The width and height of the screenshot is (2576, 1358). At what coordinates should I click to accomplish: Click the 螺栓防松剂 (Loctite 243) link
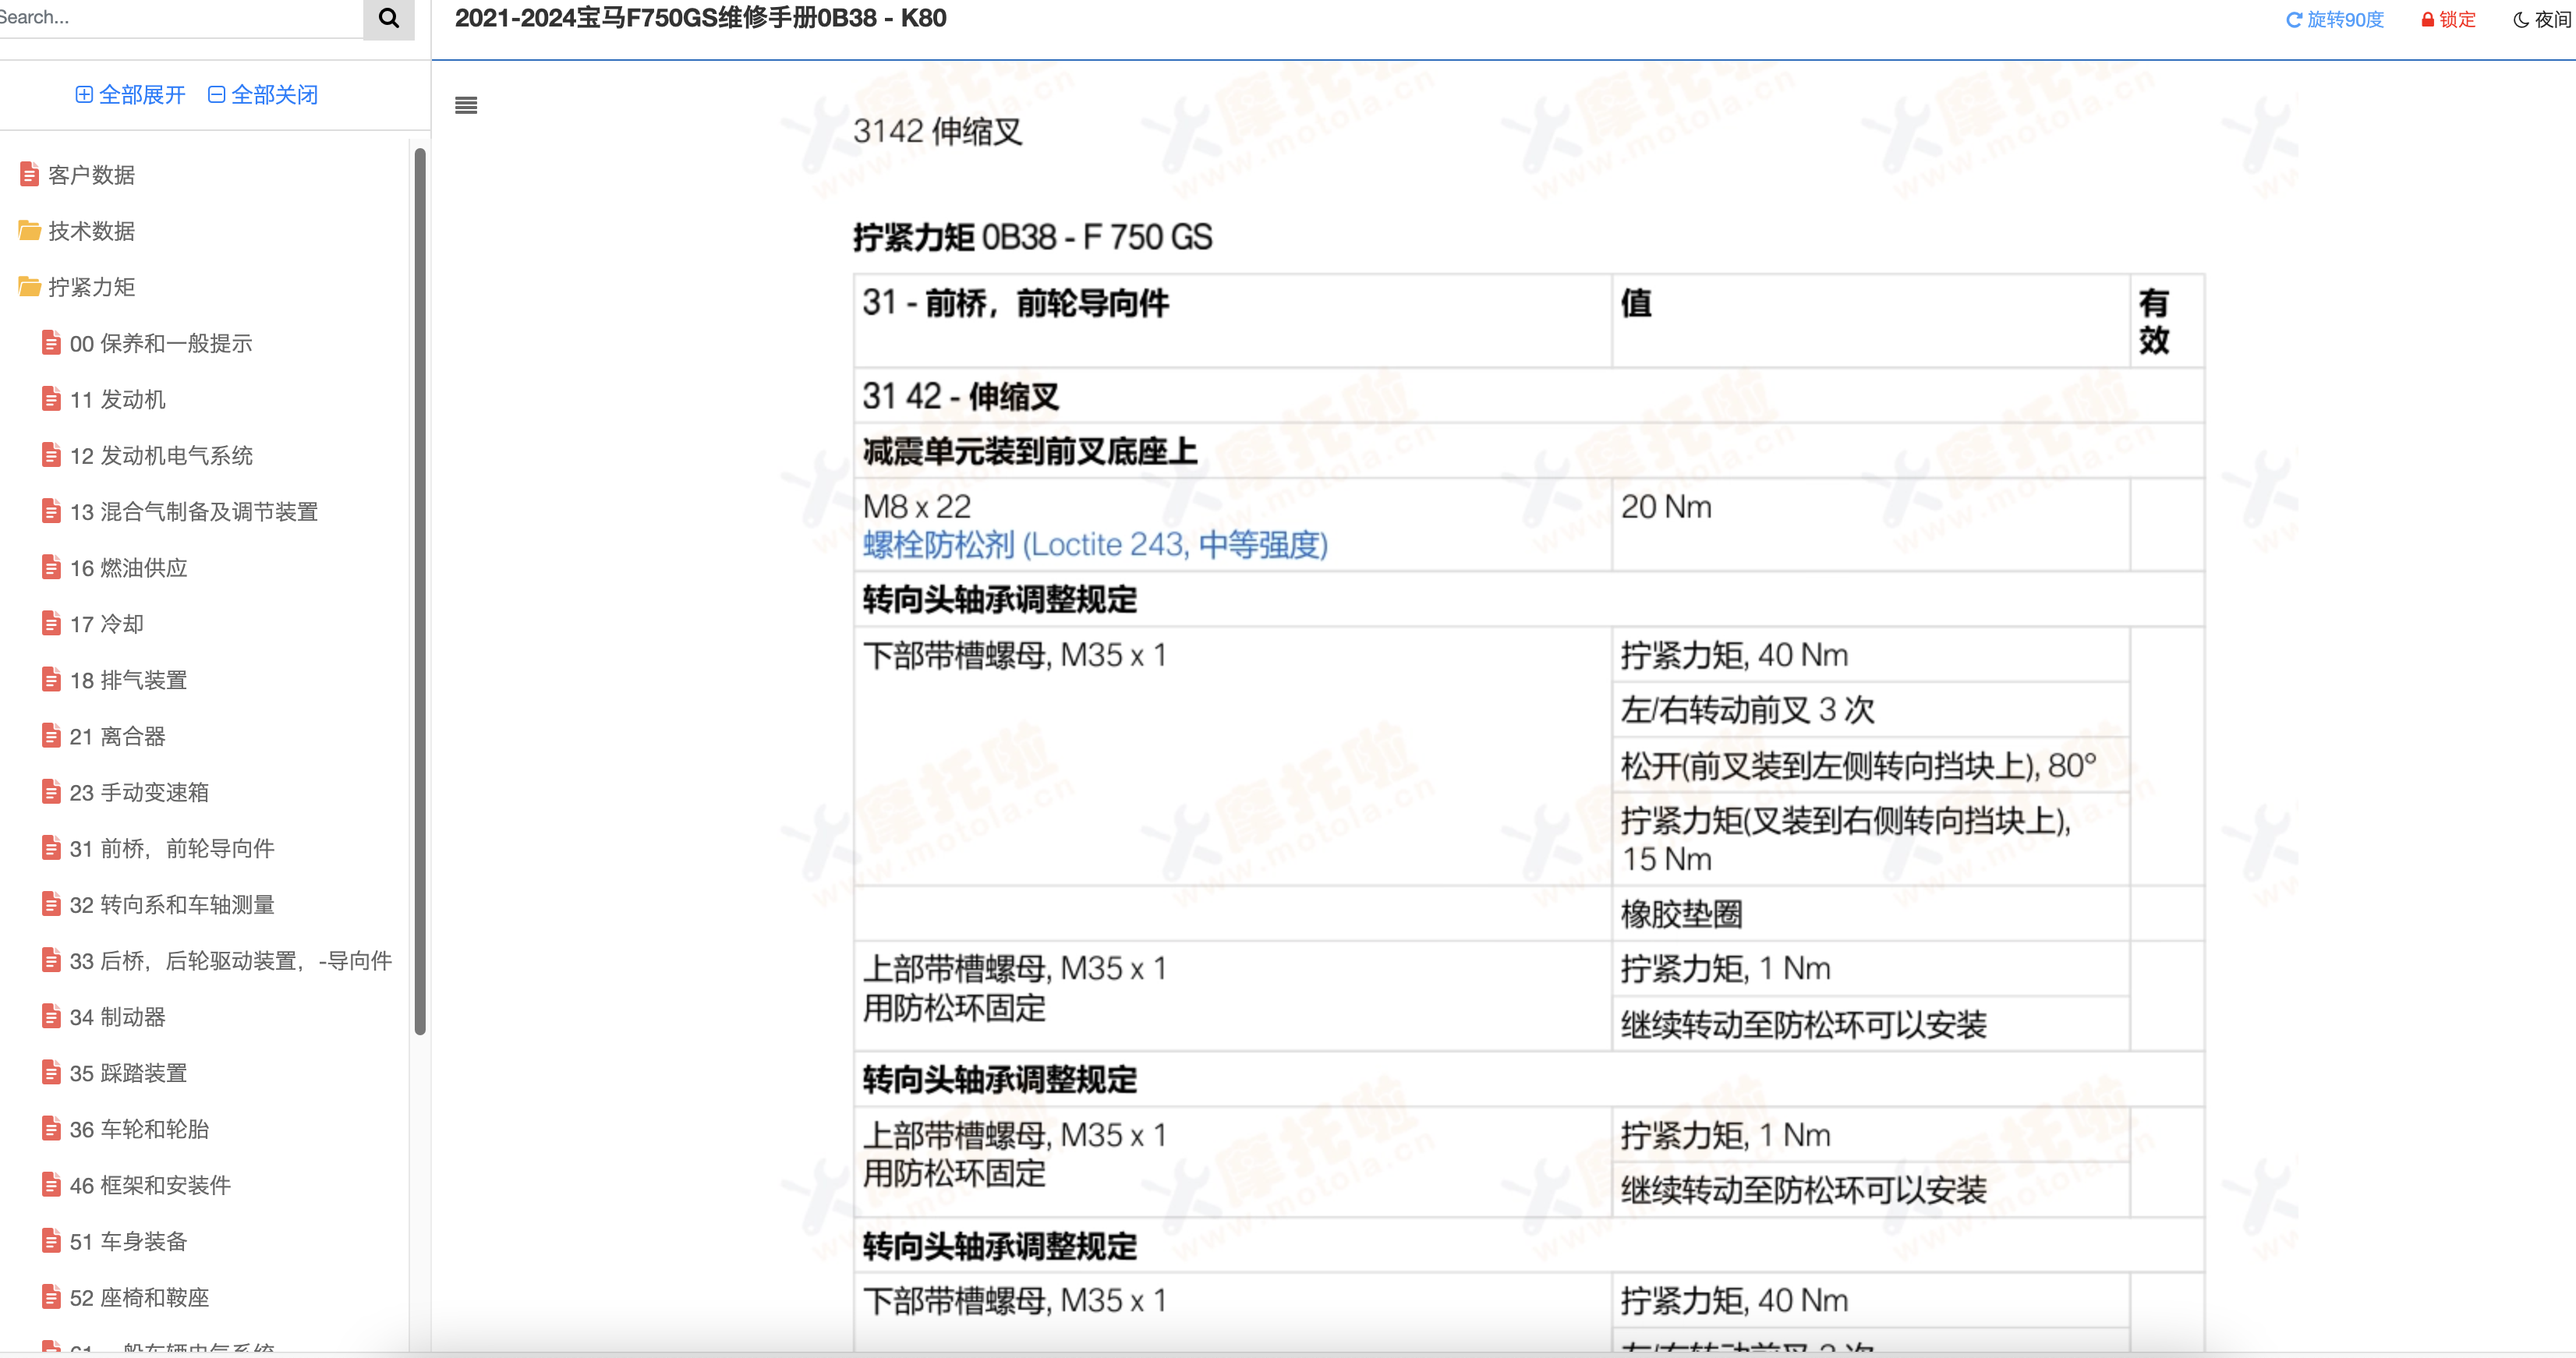1095,545
